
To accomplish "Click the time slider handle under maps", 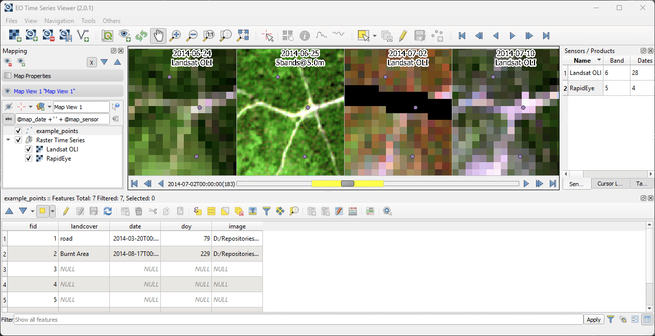I will tap(348, 184).
